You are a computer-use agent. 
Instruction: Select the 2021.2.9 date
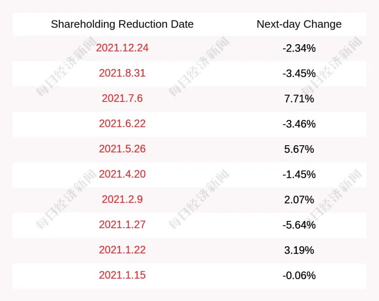[x=122, y=200]
